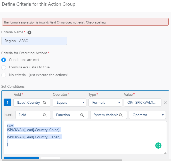This screenshot has height=161, width=171.
Task: Click the search icon in Function box
Action: point(82,115)
